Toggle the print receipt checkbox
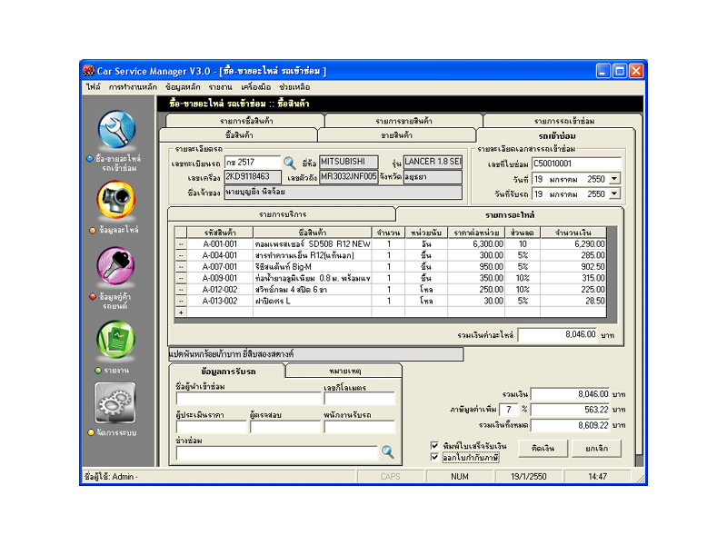The height and width of the screenshot is (545, 727). 434,445
